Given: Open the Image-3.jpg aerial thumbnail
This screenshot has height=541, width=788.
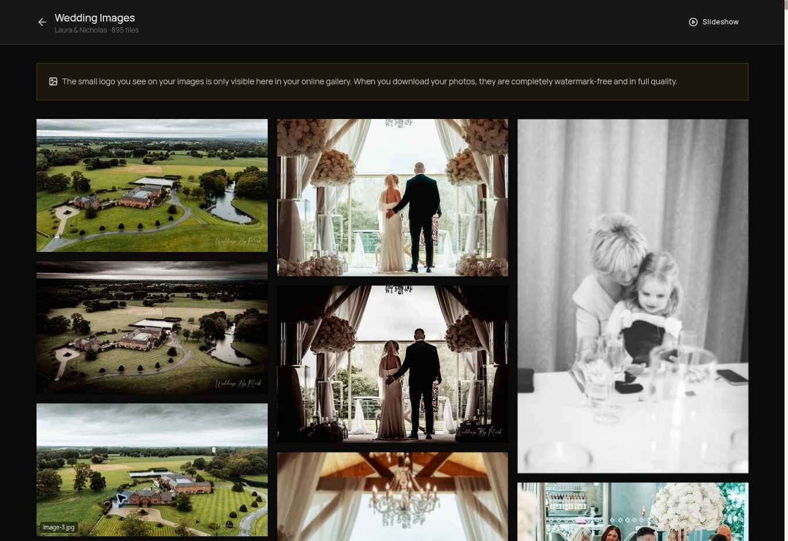Looking at the screenshot, I should coord(152,470).
